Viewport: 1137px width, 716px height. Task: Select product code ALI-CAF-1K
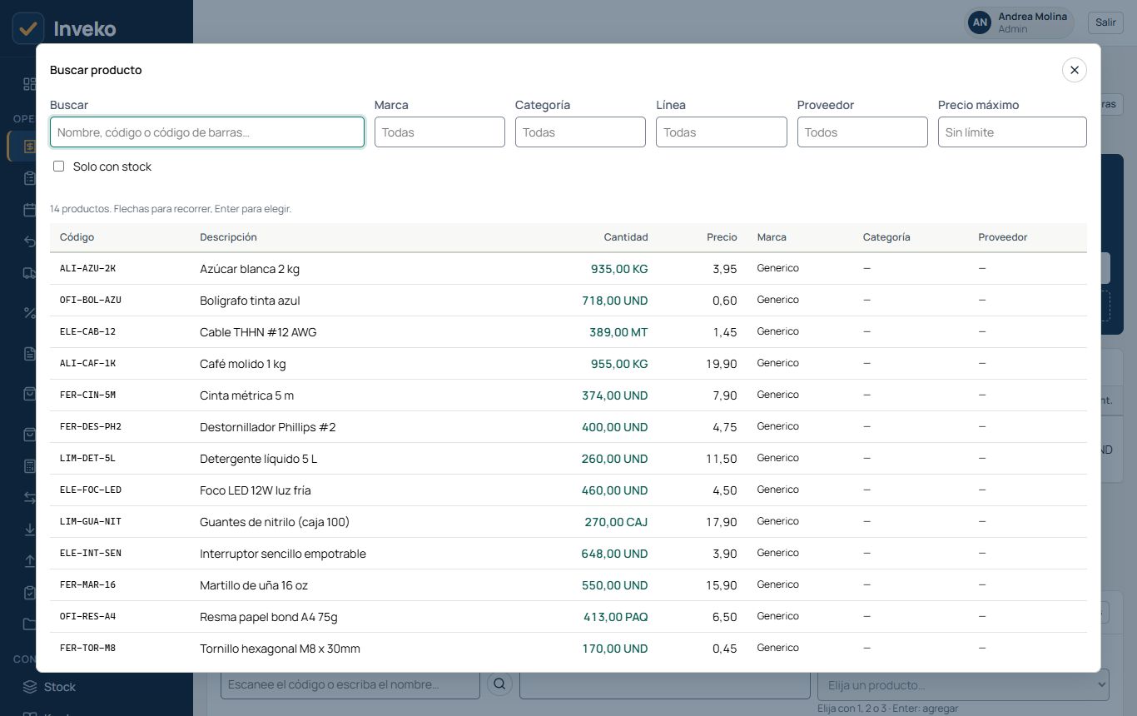pos(87,363)
